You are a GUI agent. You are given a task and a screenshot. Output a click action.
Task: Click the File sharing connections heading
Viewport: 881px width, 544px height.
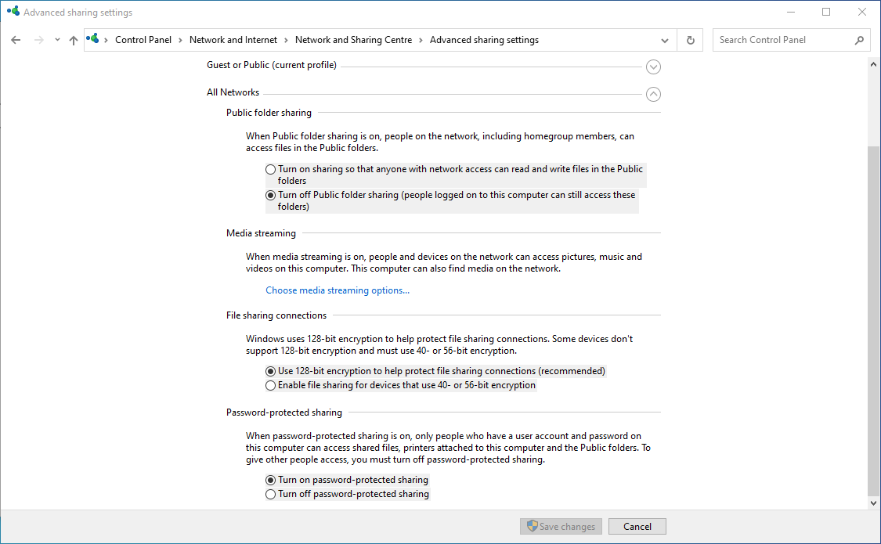coord(276,315)
